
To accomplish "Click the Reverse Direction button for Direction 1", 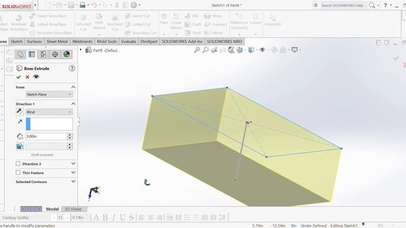I will [x=20, y=111].
